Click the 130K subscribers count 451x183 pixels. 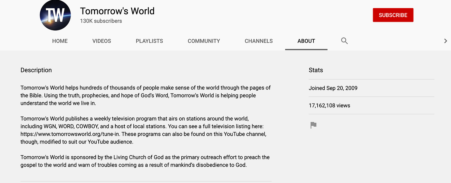click(101, 21)
